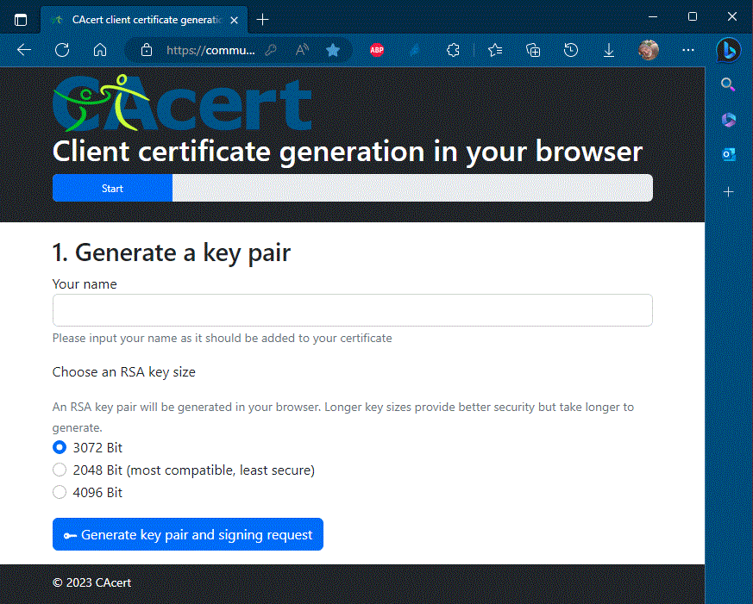Click the sidebar Search magnifier icon
Screen dimensions: 753x604
click(x=728, y=84)
